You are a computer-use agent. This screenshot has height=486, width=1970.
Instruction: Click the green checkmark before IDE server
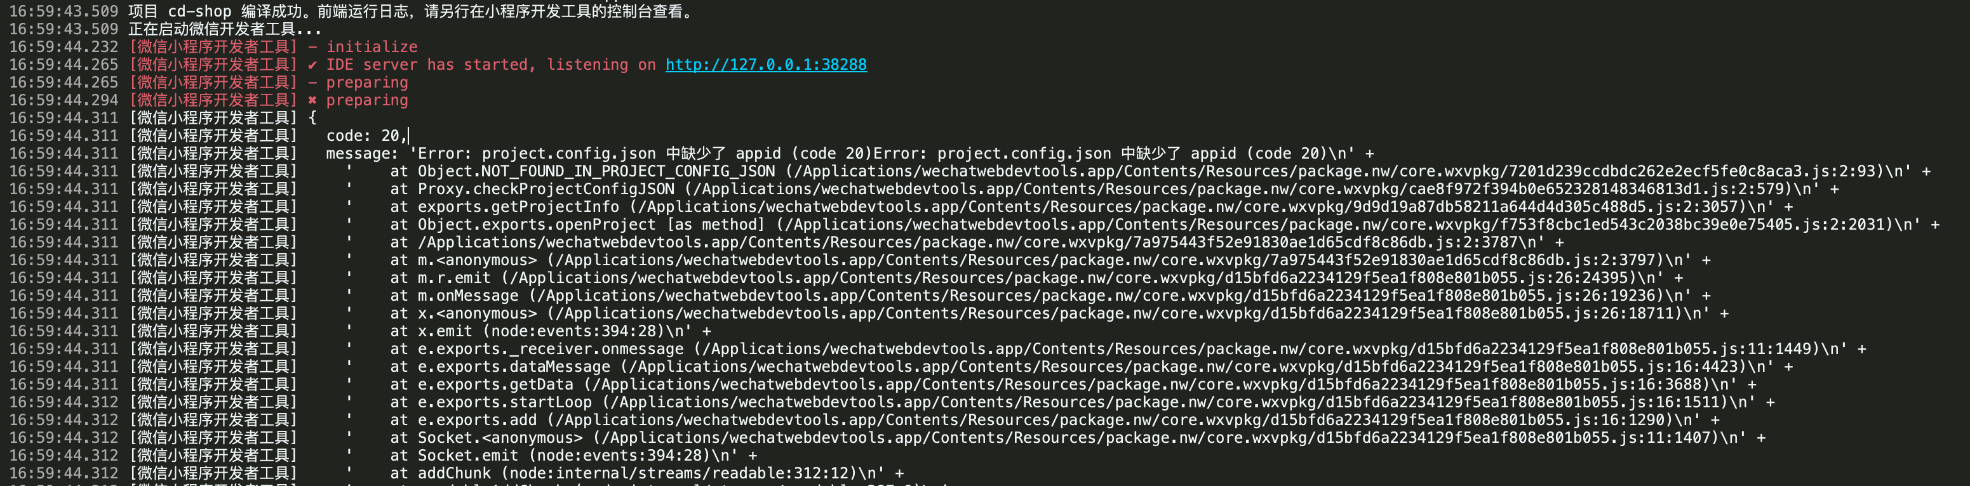(x=312, y=65)
